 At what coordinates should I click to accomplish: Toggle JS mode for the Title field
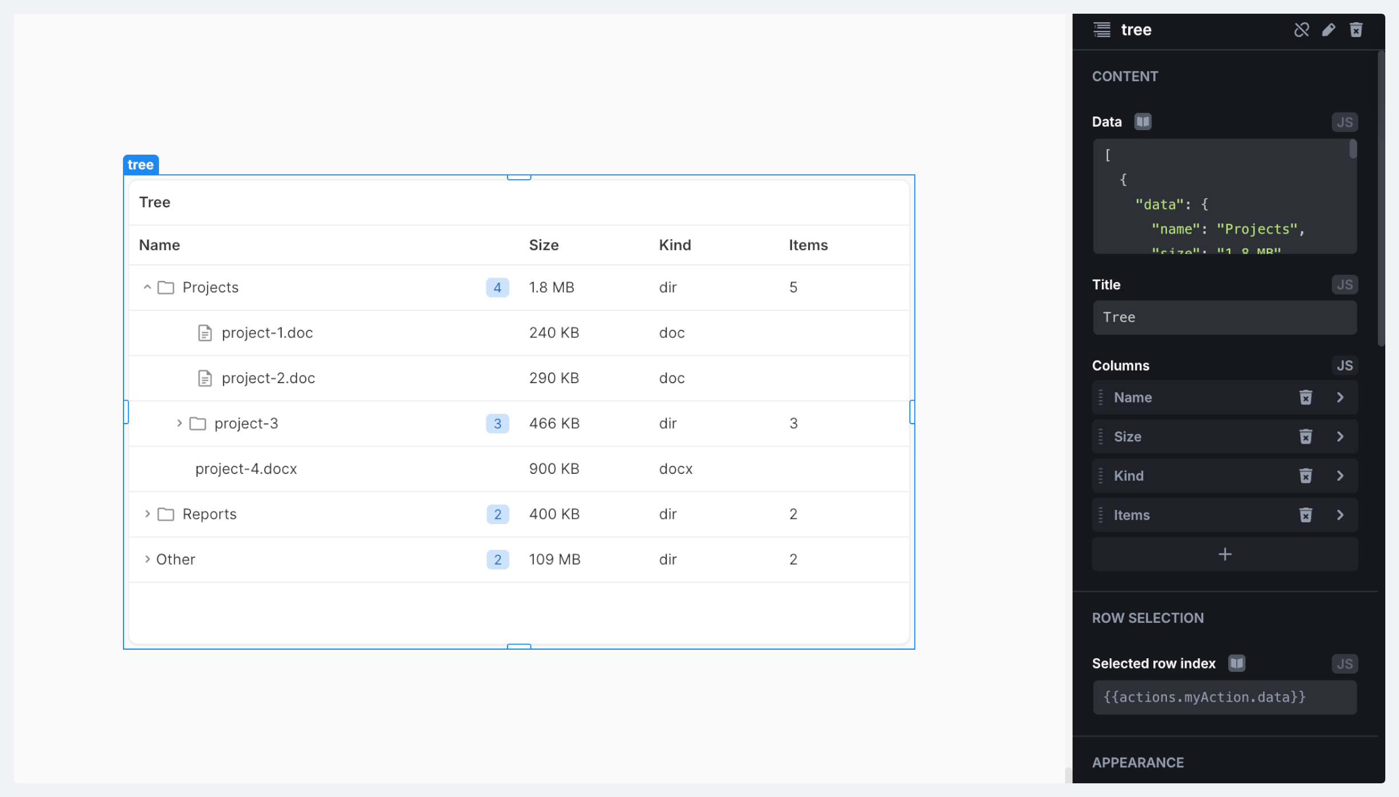tap(1344, 285)
